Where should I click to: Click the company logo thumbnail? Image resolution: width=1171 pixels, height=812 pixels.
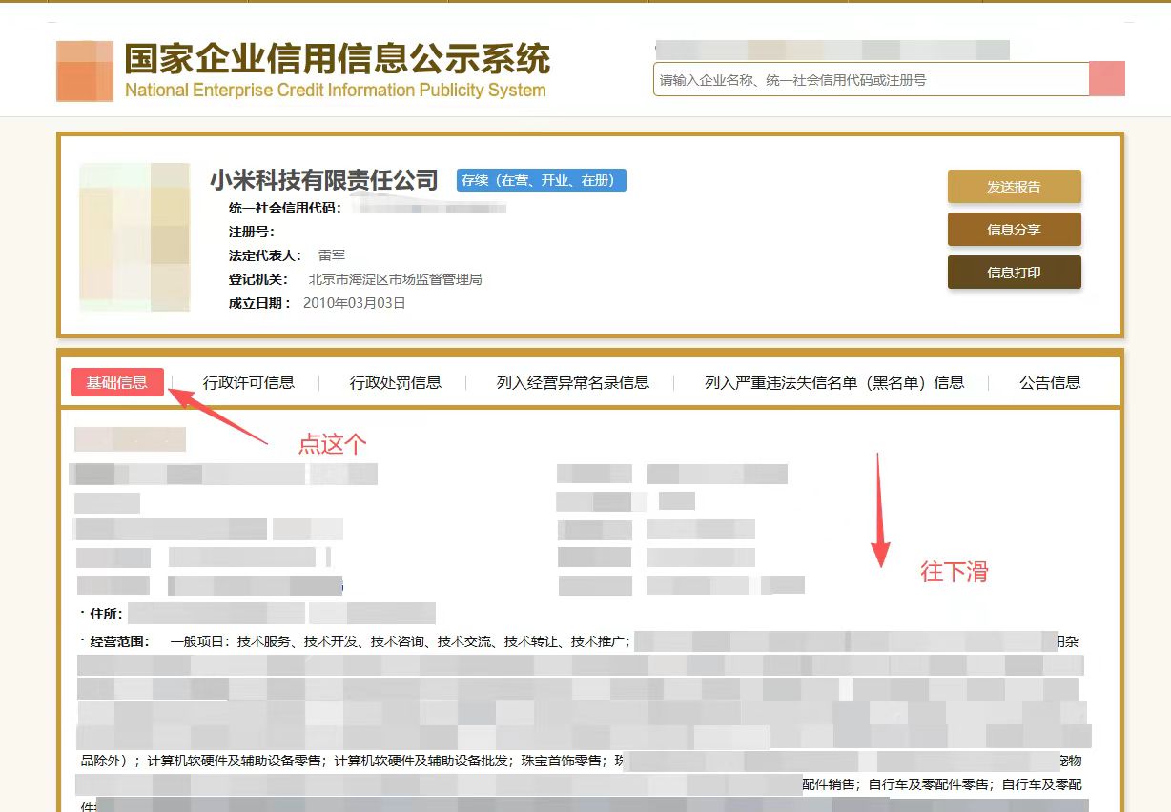[x=134, y=238]
